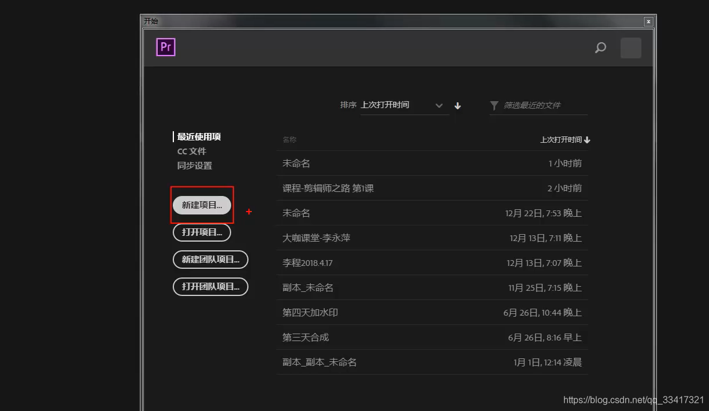Click the 1月 1日, 12:14 凌晨 timestamp
Image resolution: width=709 pixels, height=411 pixels.
tap(548, 362)
